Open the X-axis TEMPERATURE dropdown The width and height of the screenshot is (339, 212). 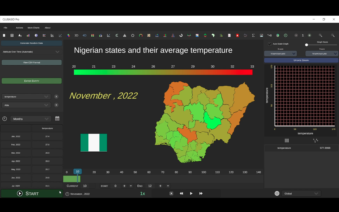click(280, 54)
